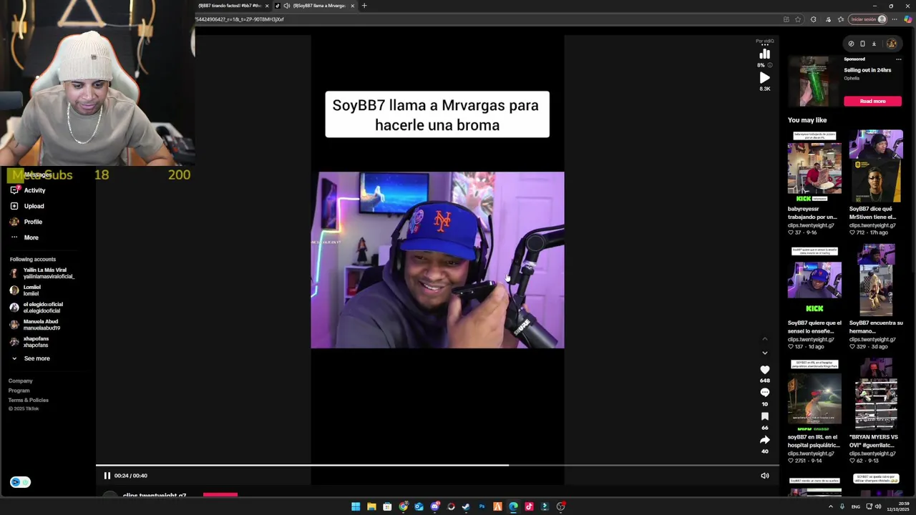
Task: Open the compass explore icon in top pill
Action: pyautogui.click(x=851, y=44)
